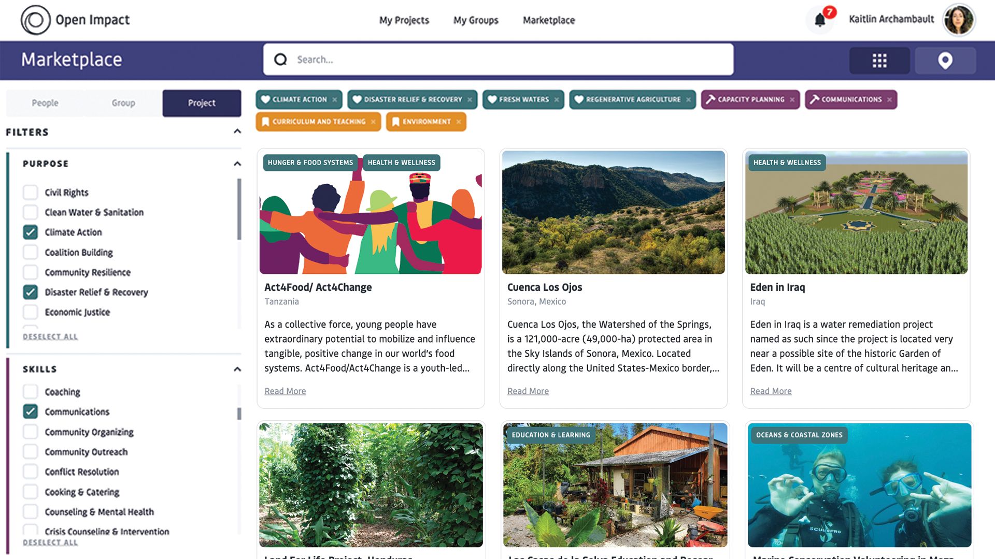Viewport: 995px width, 559px height.
Task: Collapse the Filters panel
Action: point(236,131)
